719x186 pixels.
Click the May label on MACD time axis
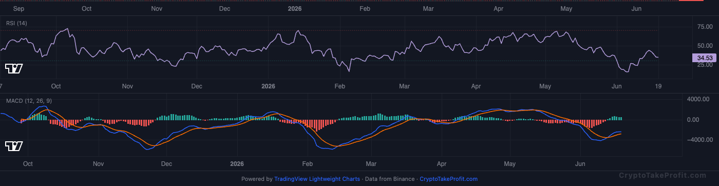(509, 164)
